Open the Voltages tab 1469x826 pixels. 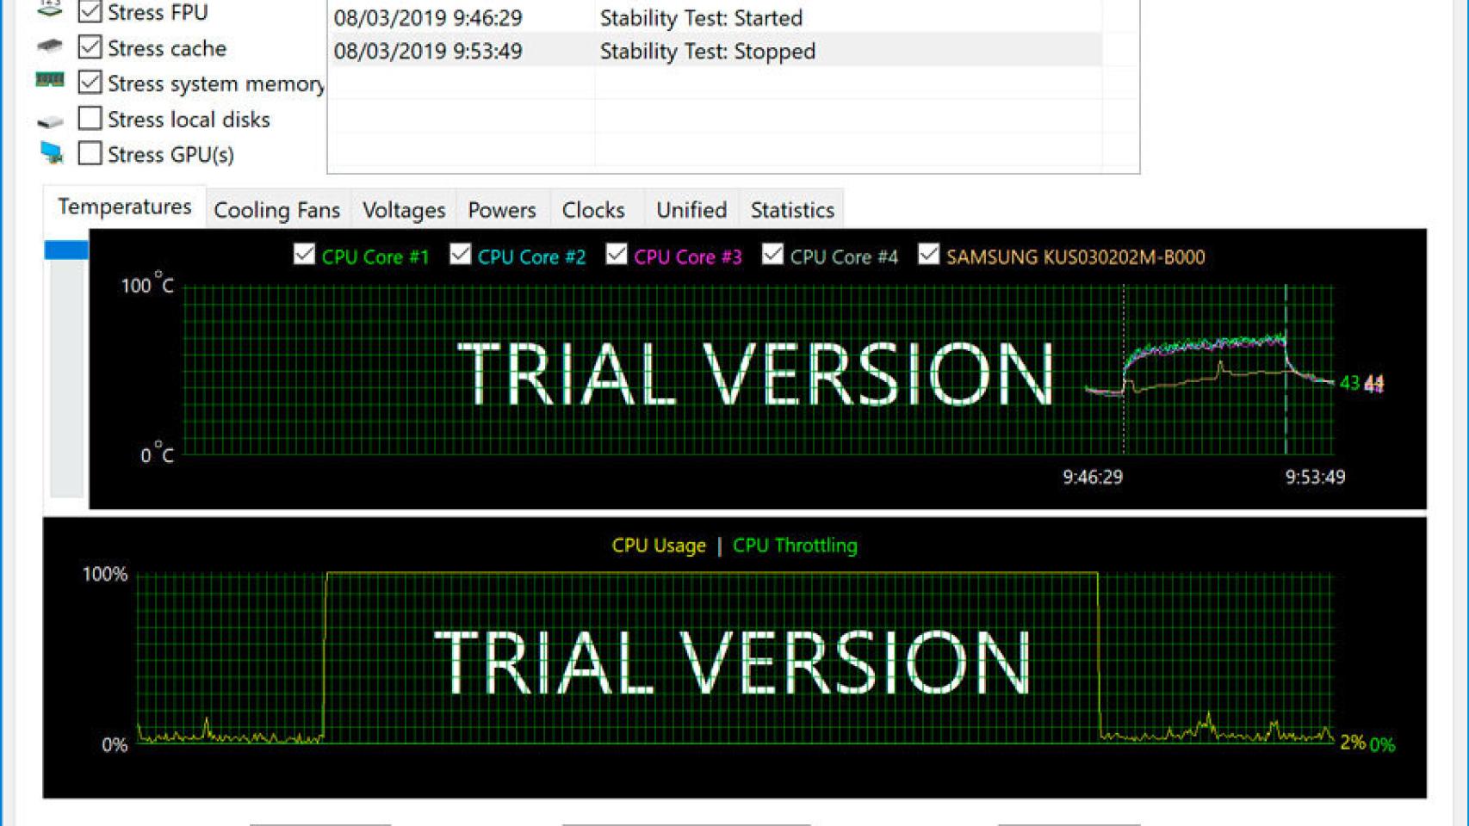(403, 210)
